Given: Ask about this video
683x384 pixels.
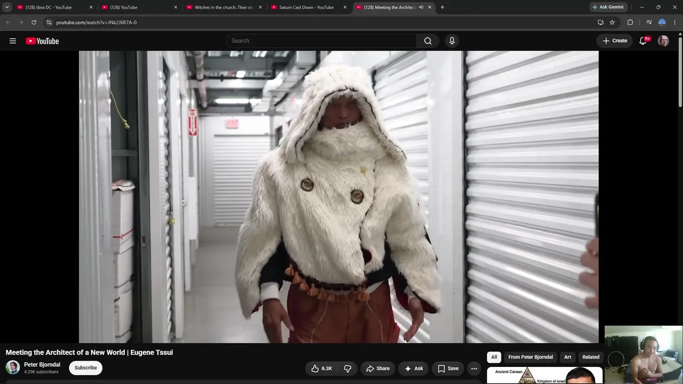Looking at the screenshot, I should click(414, 369).
